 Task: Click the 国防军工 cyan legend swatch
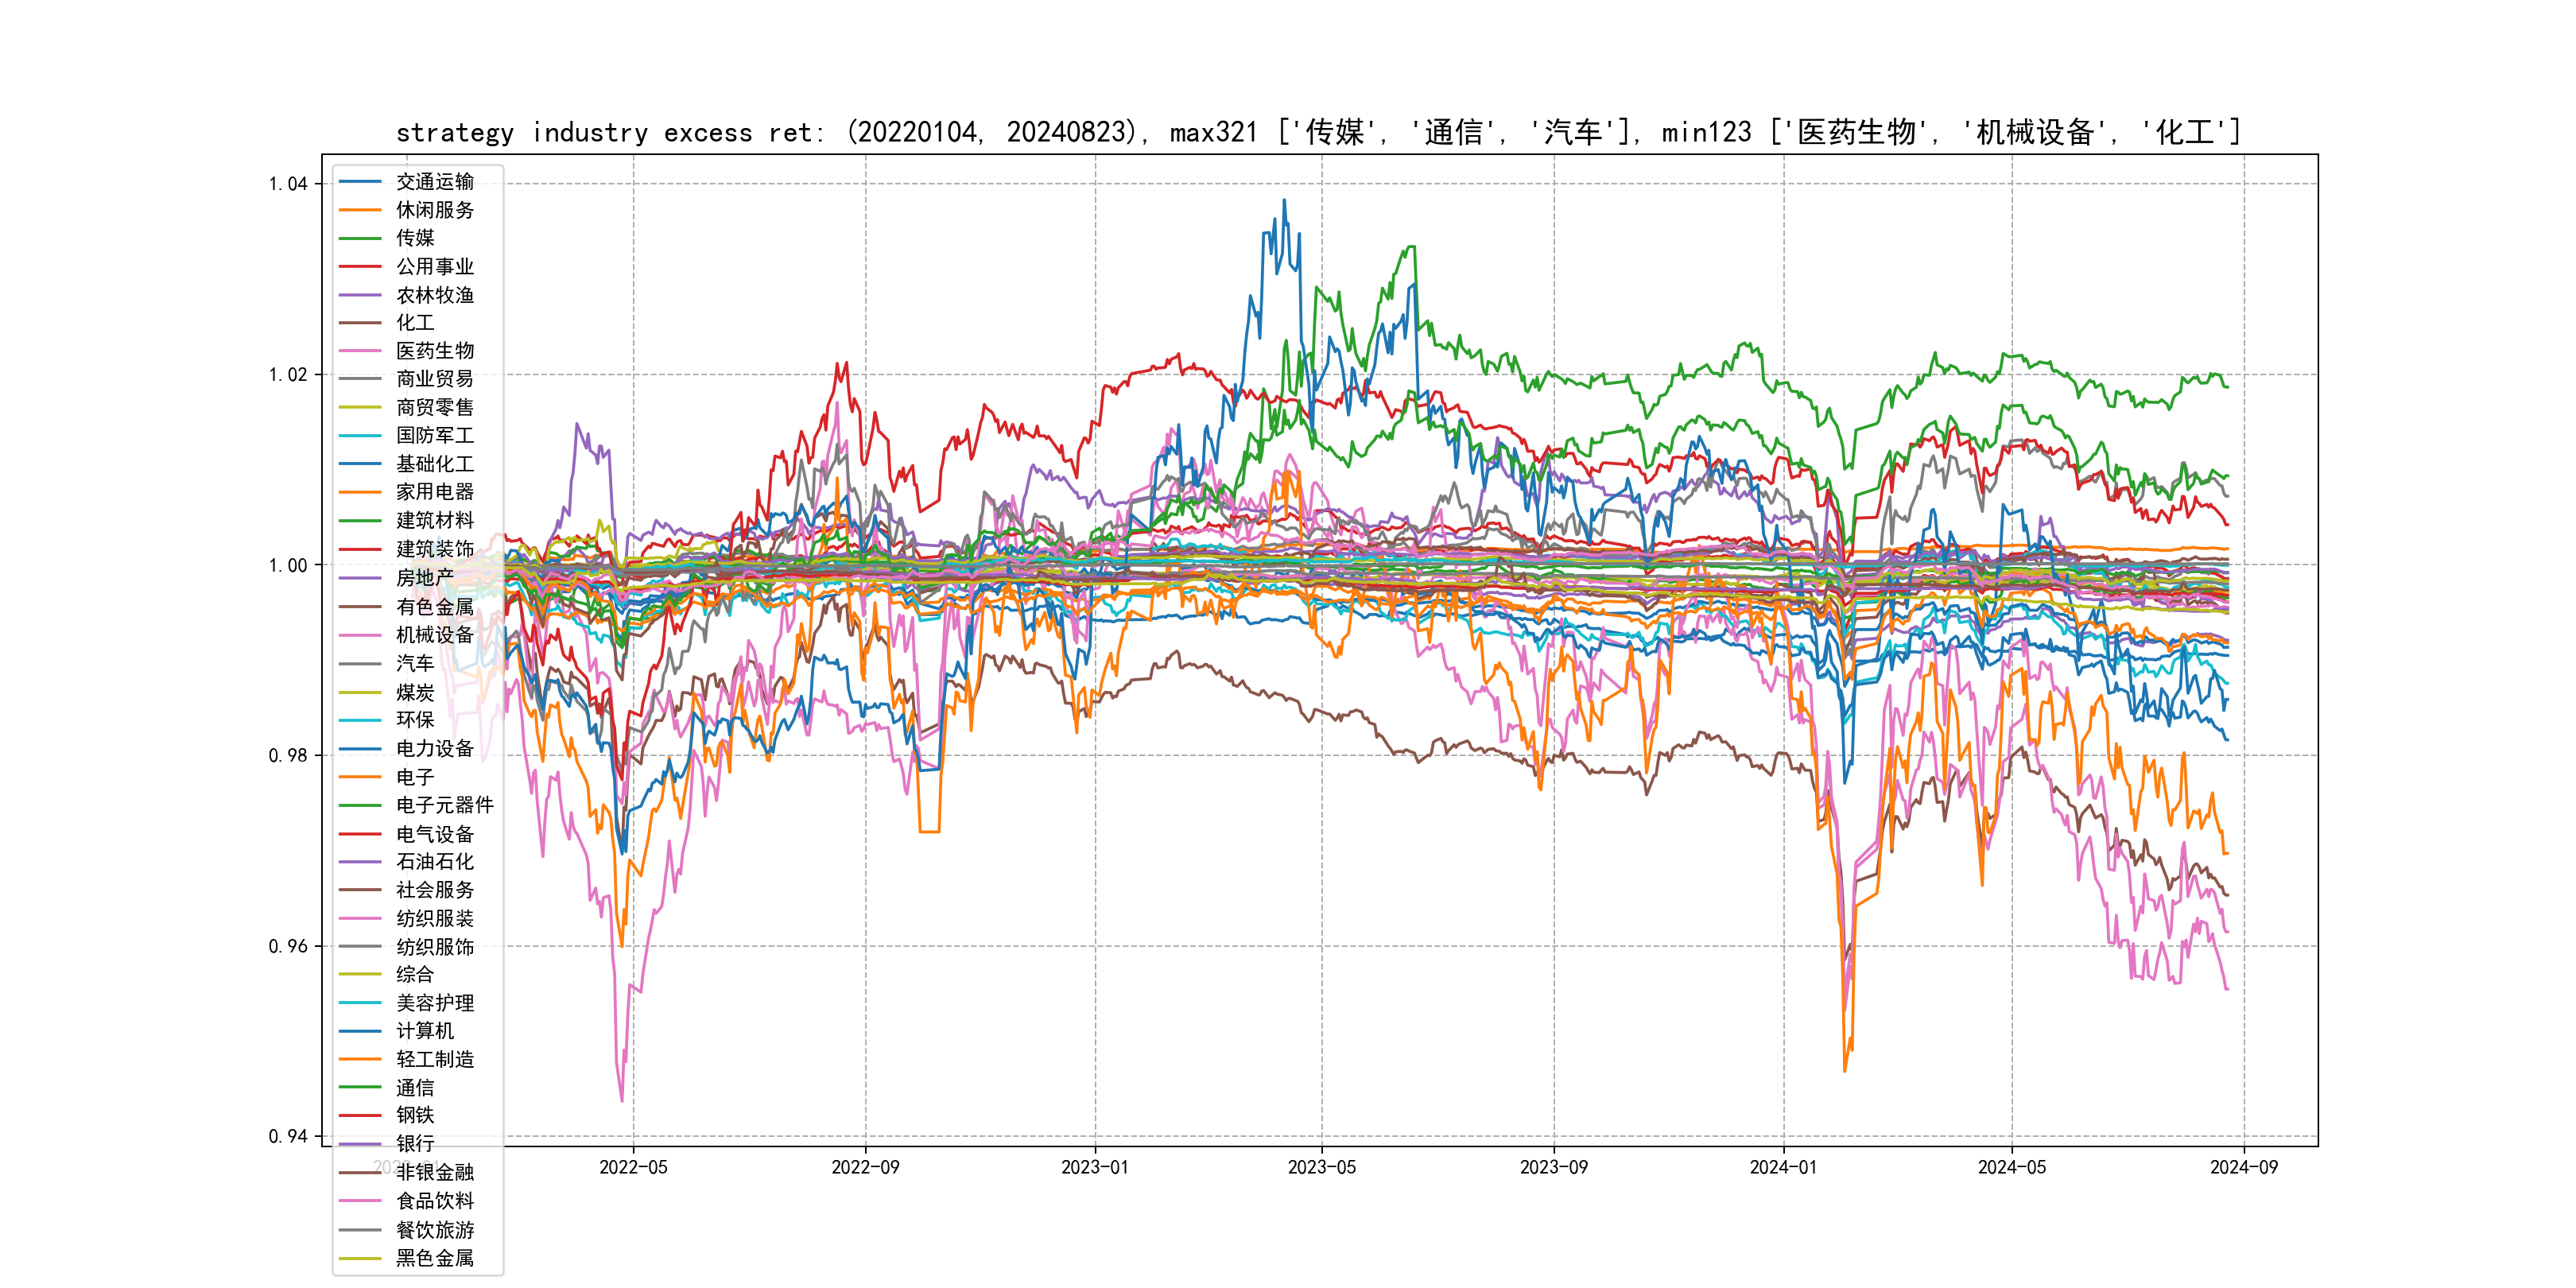pos(360,436)
